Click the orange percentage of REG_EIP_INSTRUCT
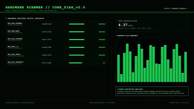 click(x=104, y=63)
